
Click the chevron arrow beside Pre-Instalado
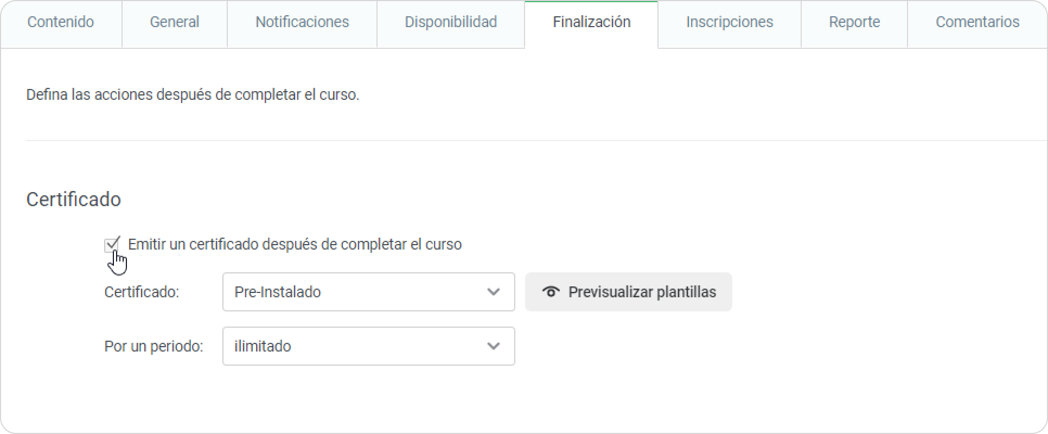click(493, 292)
